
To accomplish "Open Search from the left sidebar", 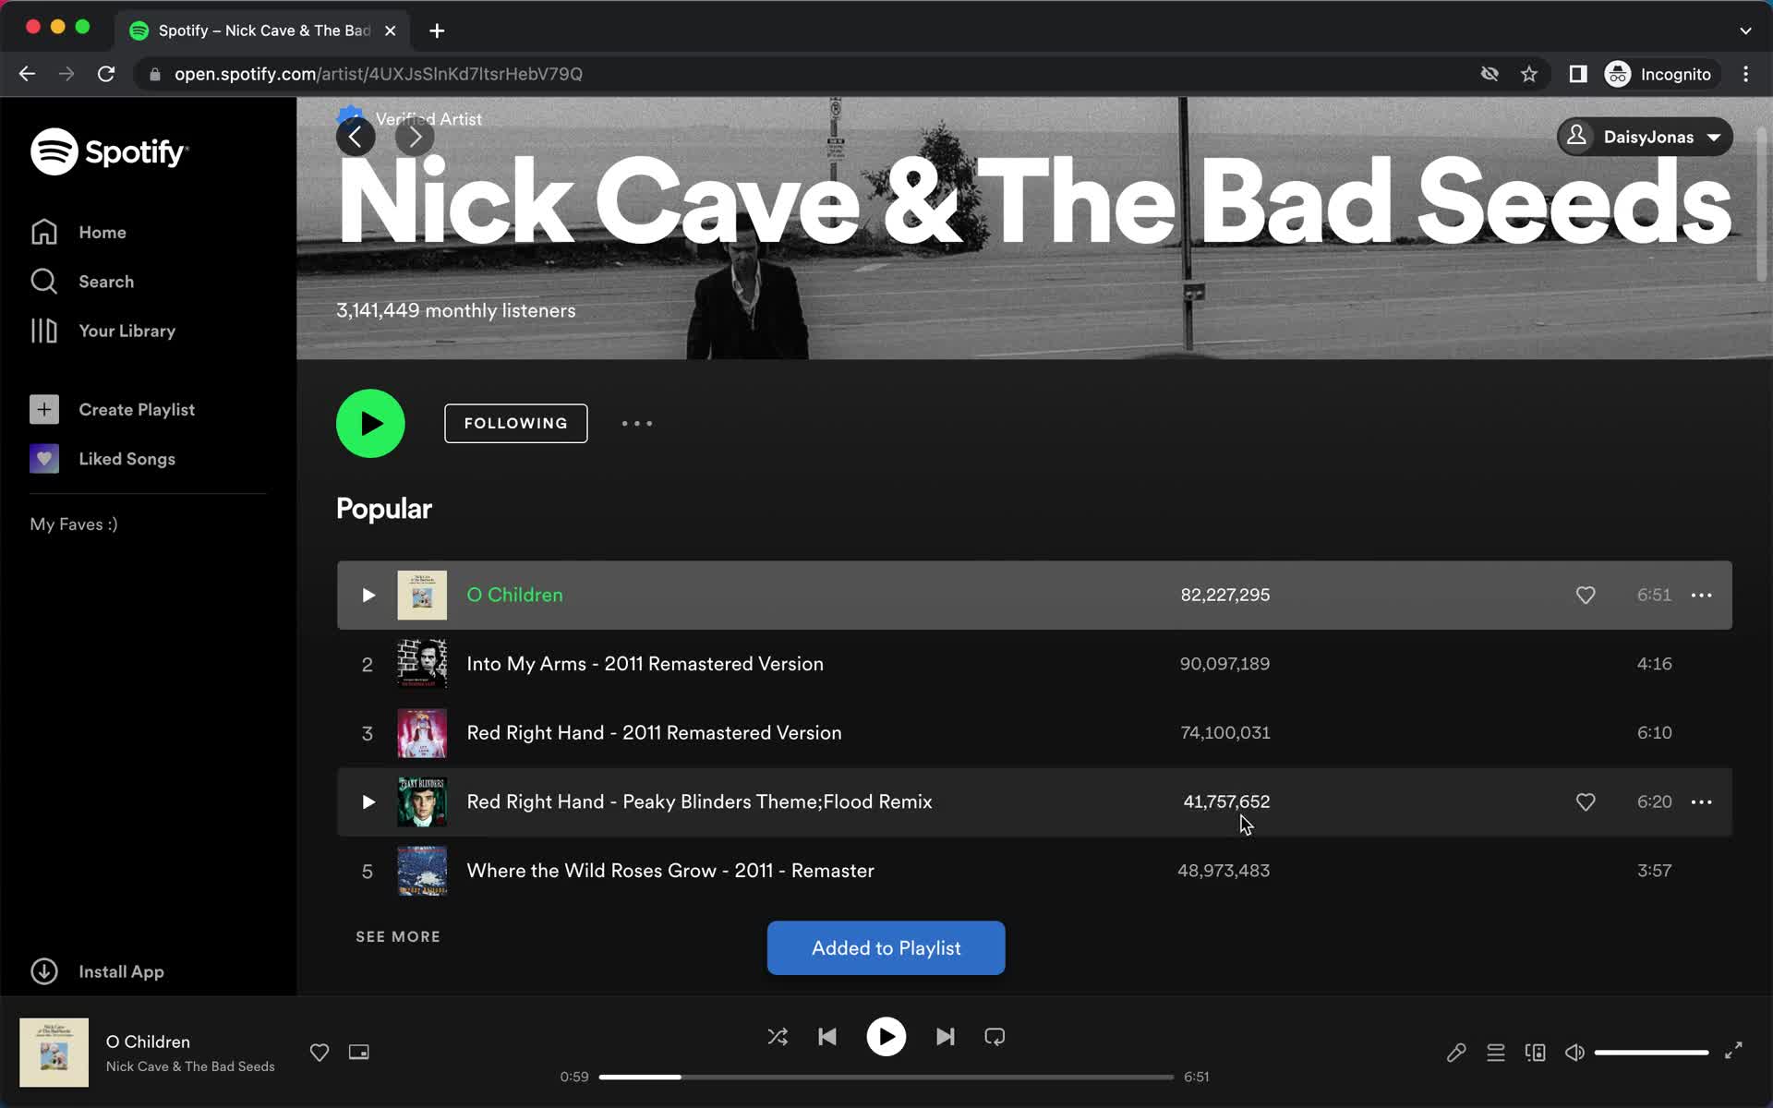I will tap(106, 281).
